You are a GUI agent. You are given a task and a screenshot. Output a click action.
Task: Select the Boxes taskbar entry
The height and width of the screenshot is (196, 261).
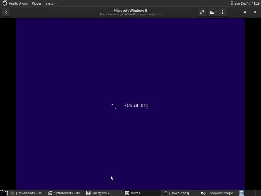(x=142, y=193)
